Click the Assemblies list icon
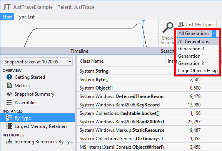The image size is (222, 151). click(9, 102)
